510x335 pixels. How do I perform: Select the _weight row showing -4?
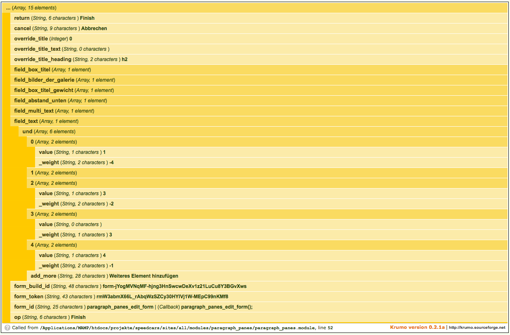click(x=271, y=163)
